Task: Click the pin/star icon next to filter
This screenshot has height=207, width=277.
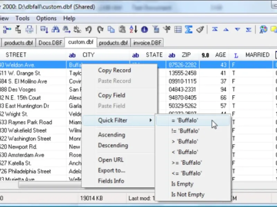Action: tap(167, 29)
